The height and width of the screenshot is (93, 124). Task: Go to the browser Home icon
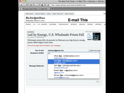tap(42, 5)
